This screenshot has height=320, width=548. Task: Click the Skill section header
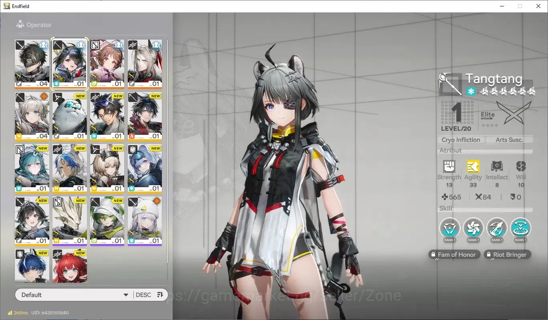445,208
